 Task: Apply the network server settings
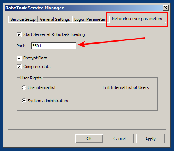click(150, 139)
